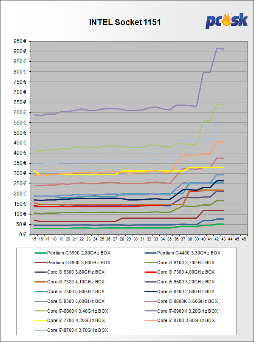Click the 950 € axis label

coord(21,41)
